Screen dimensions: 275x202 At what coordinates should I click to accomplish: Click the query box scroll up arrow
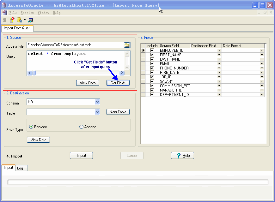pos(127,54)
